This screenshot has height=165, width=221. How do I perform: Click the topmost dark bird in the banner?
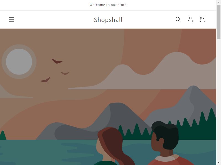pyautogui.click(x=57, y=61)
